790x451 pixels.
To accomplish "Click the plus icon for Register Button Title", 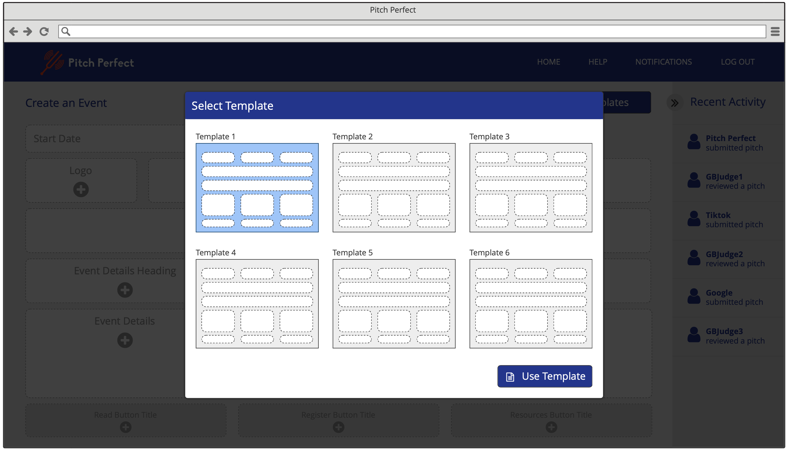I will (338, 427).
